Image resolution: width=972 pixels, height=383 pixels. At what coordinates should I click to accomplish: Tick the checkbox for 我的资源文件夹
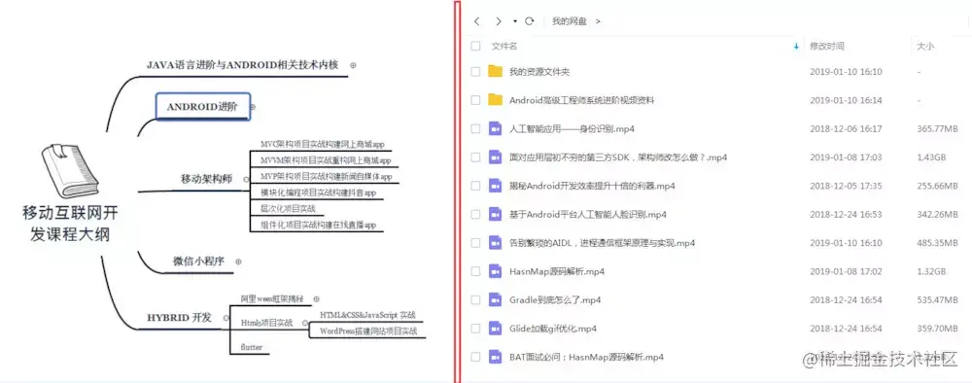475,72
